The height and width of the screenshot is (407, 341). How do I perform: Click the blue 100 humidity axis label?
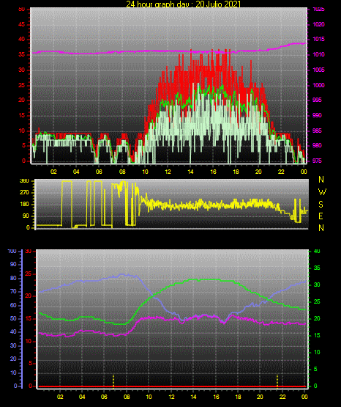[x=12, y=251]
